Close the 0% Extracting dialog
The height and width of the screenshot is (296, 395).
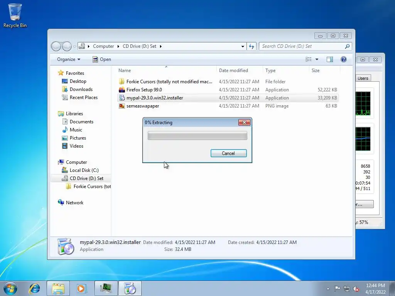tap(244, 122)
